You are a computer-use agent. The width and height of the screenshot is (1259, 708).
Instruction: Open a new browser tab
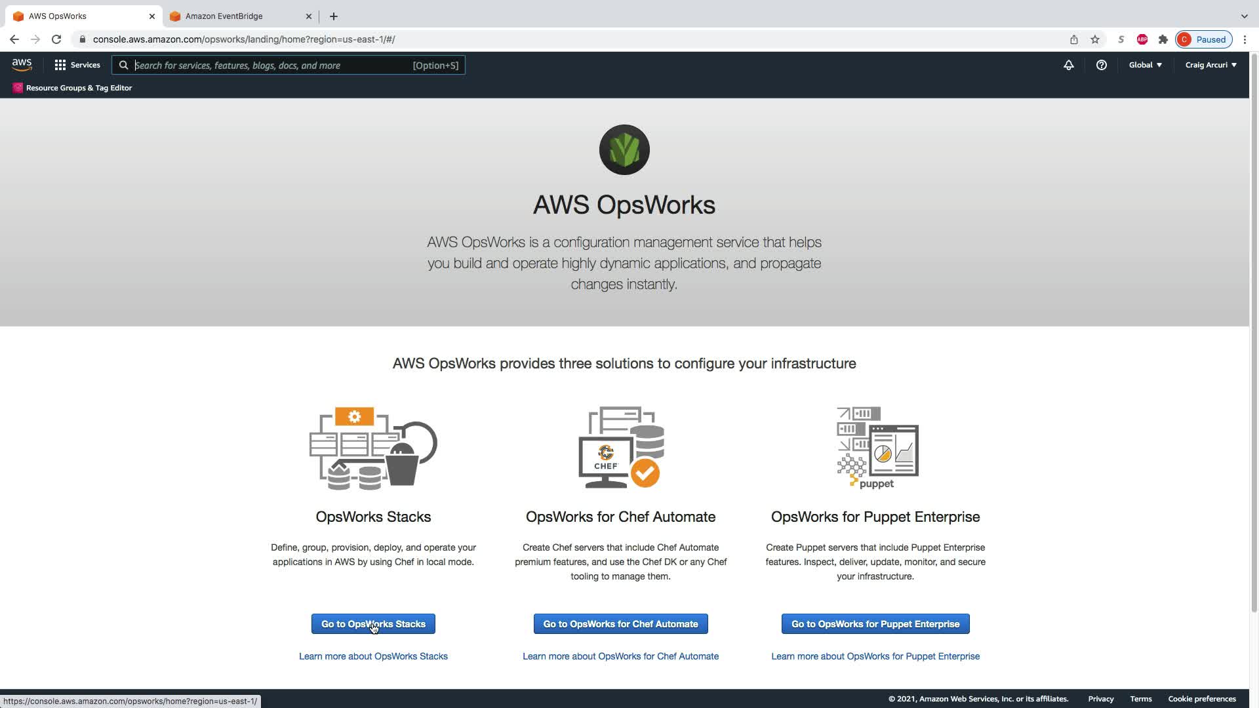(x=333, y=16)
